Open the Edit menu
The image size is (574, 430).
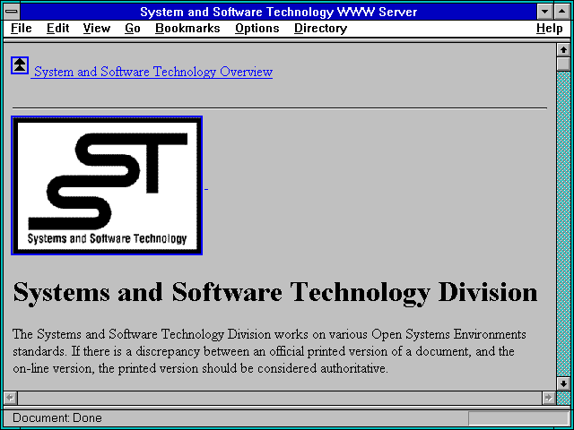[57, 29]
